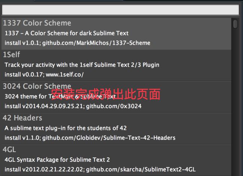243x176 pixels.
Task: Click install v2014.04.29.09.25.21 github.com/0x3024 line
Action: click(73, 106)
